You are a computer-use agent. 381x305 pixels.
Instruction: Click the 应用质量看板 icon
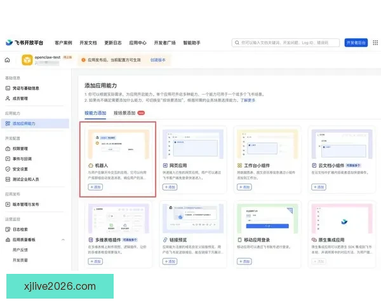pos(8,240)
